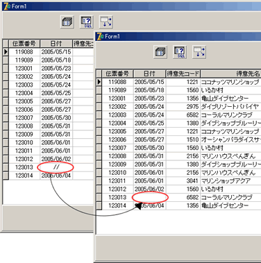
Task: Select cell 123007 in the front window grid
Action: tap(117, 148)
